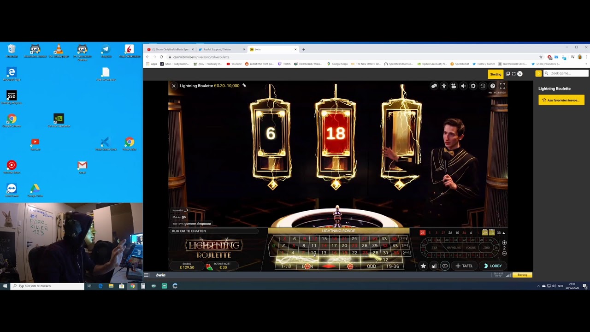Pin Lightning Roulette favorite star next to title
Viewport: 590px width, 332px height.
click(x=244, y=85)
